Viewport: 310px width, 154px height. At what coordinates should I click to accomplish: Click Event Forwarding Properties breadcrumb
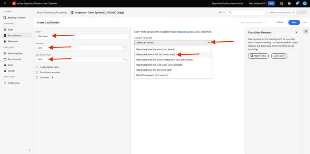pos(52,12)
